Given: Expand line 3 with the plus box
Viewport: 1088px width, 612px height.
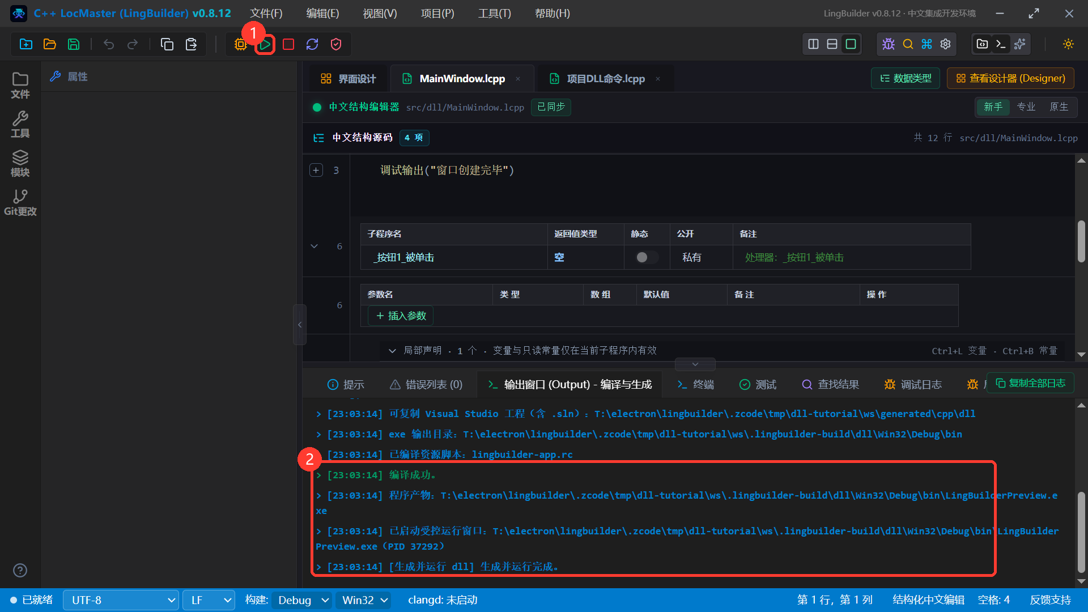Looking at the screenshot, I should pos(316,170).
